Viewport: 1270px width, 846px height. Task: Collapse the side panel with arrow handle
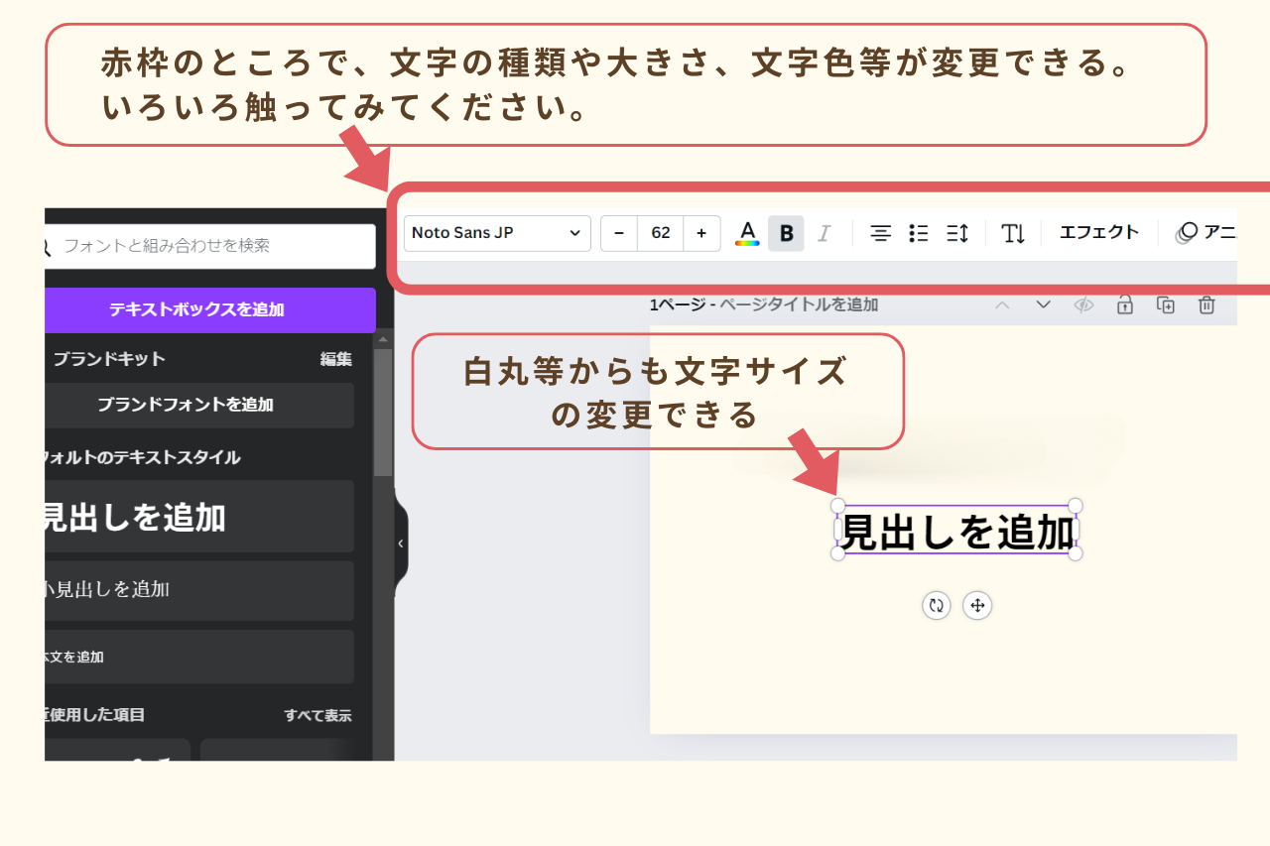(x=401, y=544)
